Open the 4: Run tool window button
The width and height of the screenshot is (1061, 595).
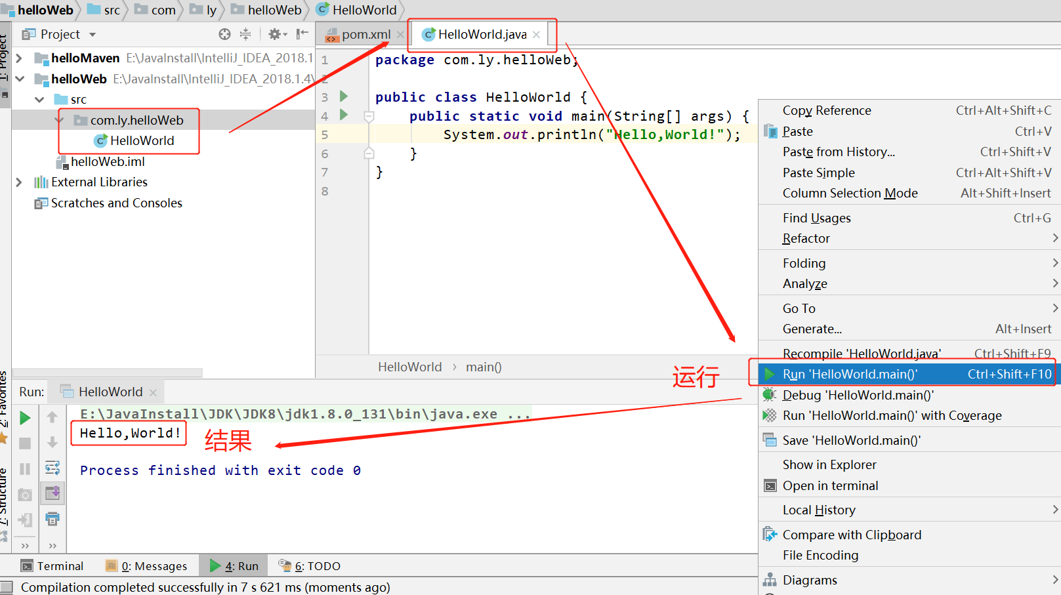[x=234, y=566]
